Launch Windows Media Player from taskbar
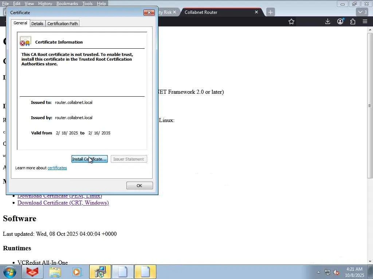373x279 pixels. point(76,272)
